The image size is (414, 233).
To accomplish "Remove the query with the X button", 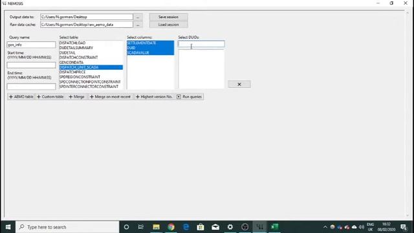I will tap(239, 84).
